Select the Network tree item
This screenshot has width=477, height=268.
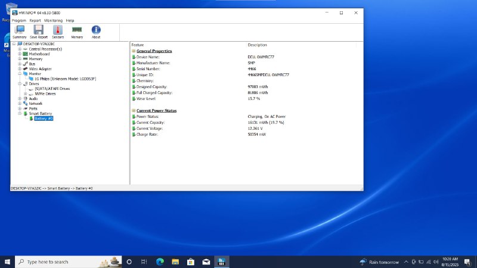coord(36,104)
